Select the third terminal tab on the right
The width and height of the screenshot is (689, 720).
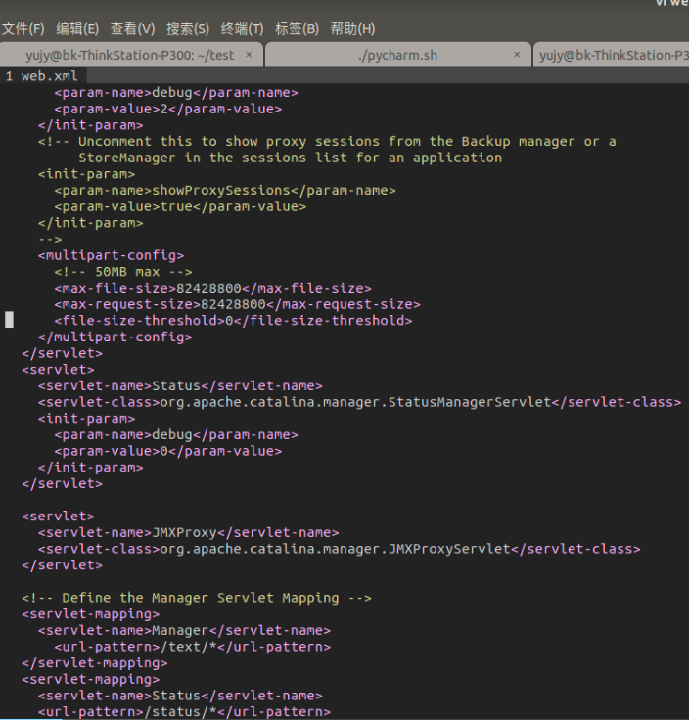pyautogui.click(x=614, y=55)
